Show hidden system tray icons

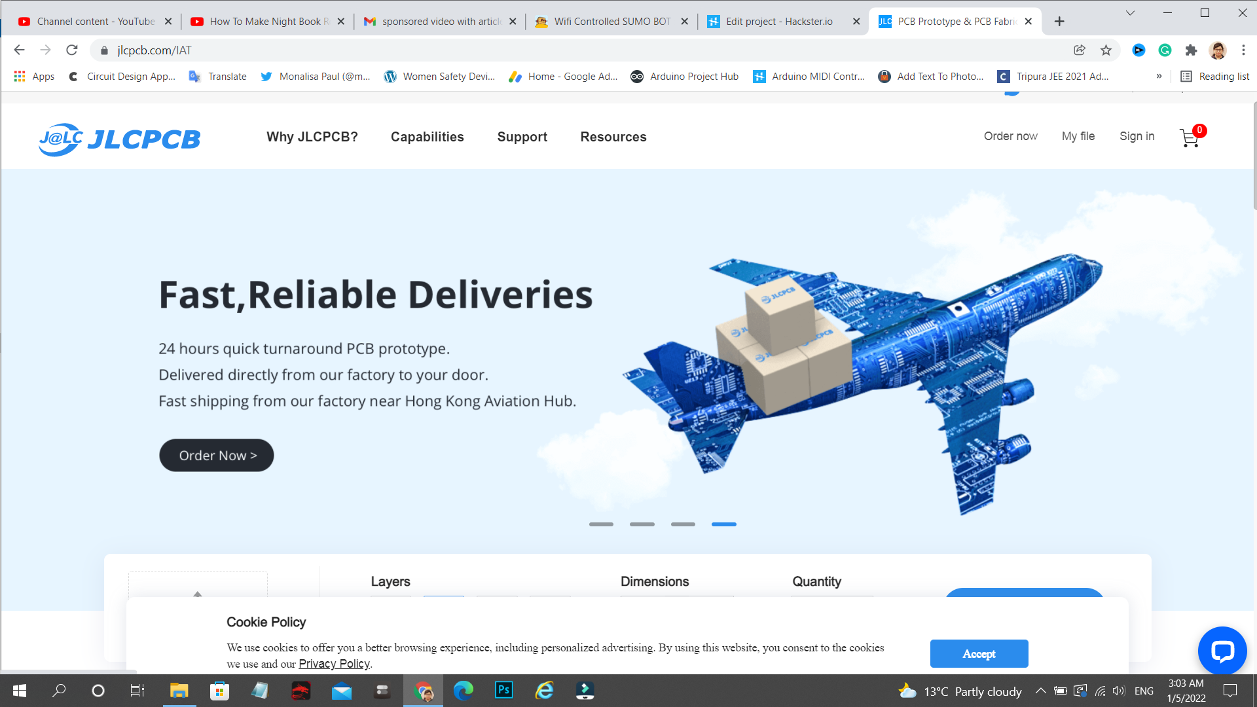point(1040,691)
